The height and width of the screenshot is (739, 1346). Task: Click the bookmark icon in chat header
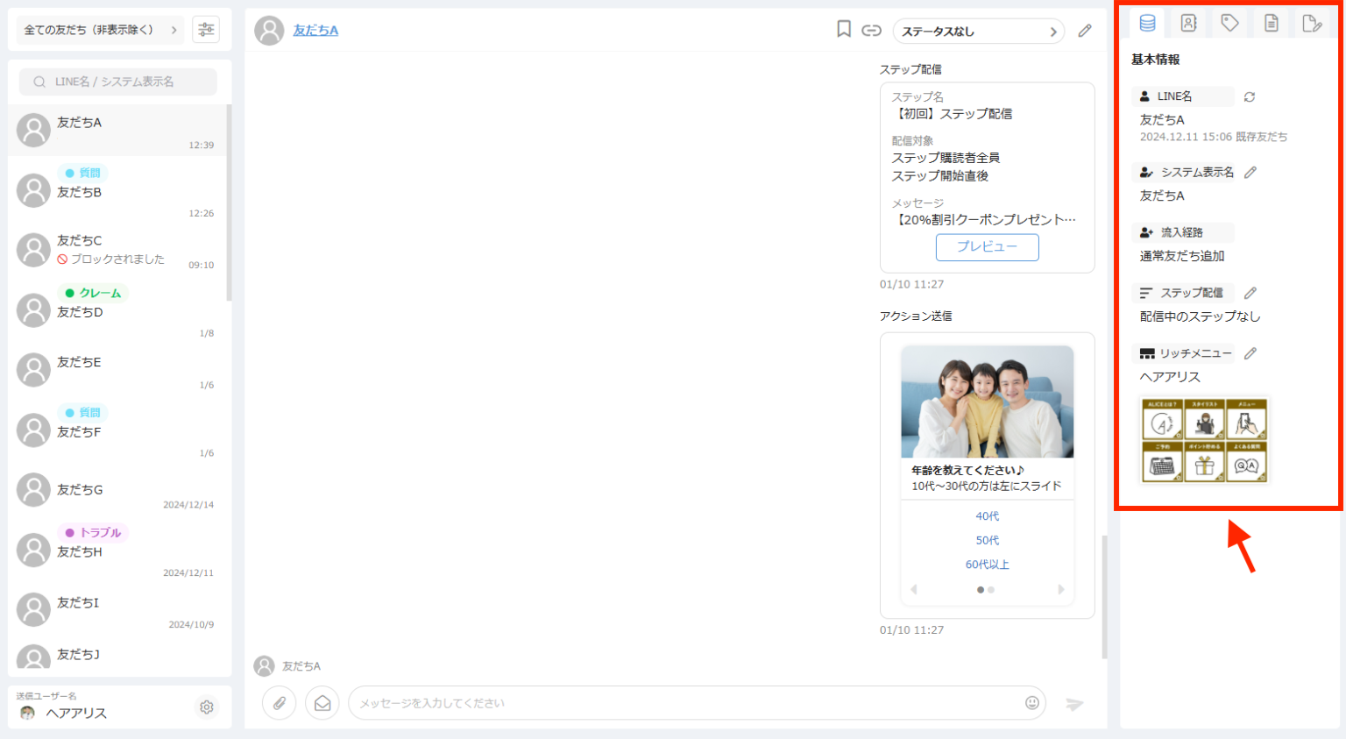(x=844, y=30)
